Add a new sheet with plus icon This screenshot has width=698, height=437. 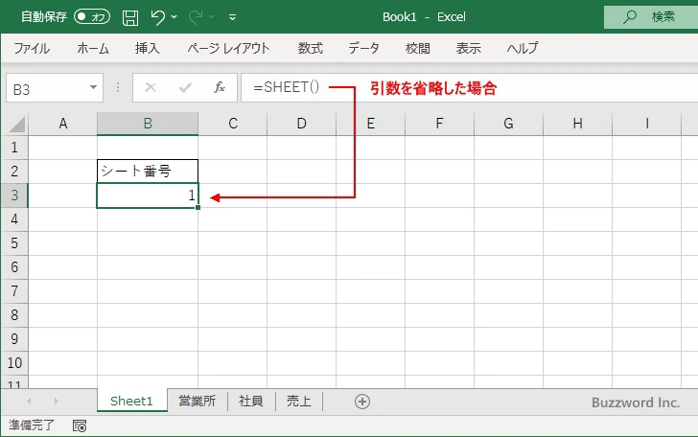(361, 402)
